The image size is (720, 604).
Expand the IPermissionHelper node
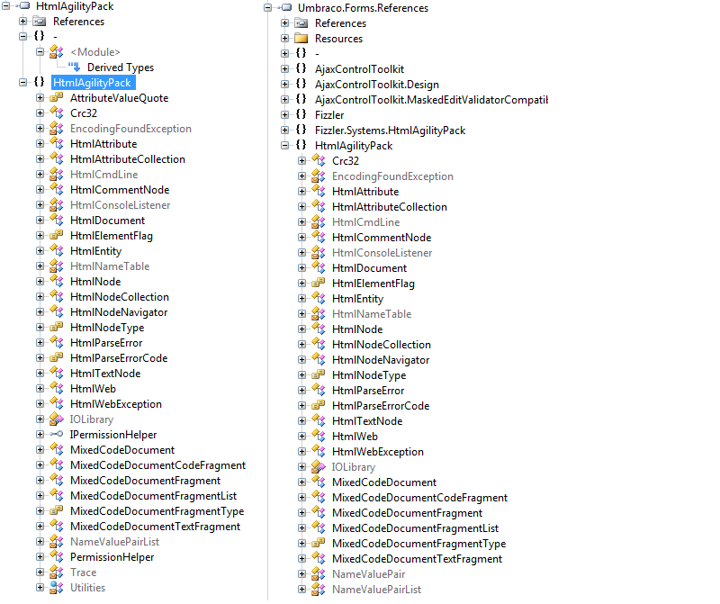[x=40, y=435]
